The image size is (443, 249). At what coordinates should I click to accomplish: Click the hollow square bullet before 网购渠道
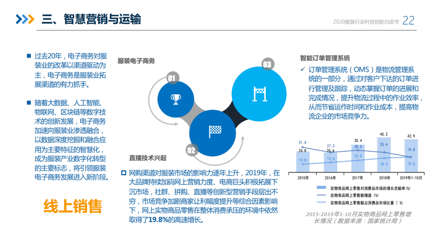[123, 172]
